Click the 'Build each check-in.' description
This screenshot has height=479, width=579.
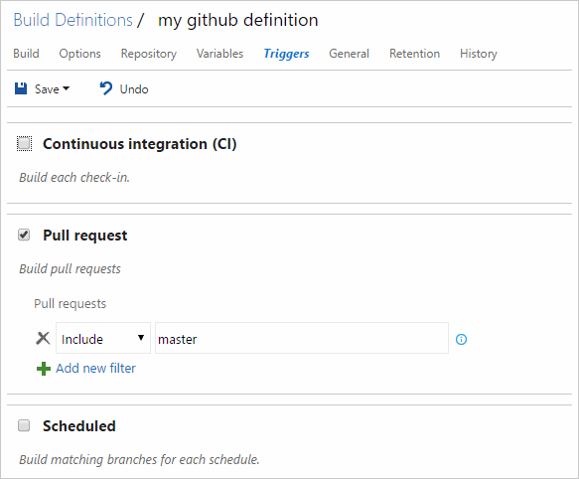(74, 178)
